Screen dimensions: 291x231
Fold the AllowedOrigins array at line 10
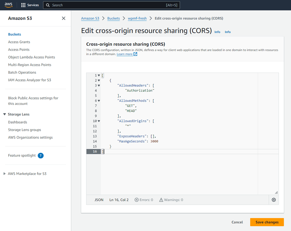(99, 121)
